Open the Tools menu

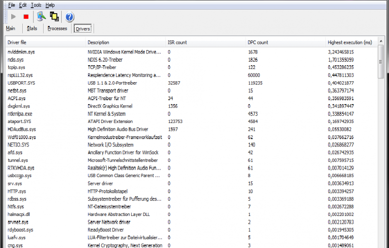(x=36, y=5)
